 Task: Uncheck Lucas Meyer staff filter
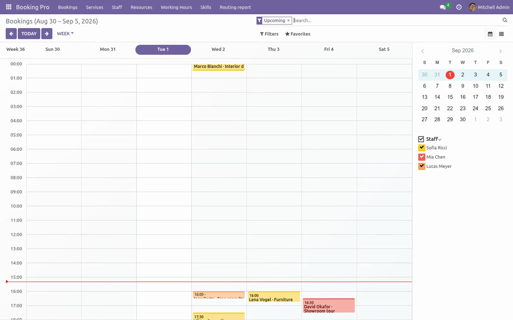[x=422, y=166]
